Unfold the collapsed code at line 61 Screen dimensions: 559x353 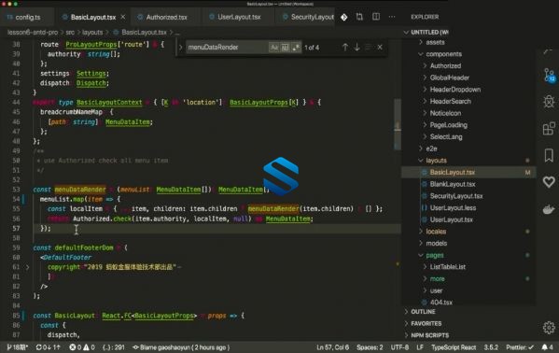pos(27,267)
